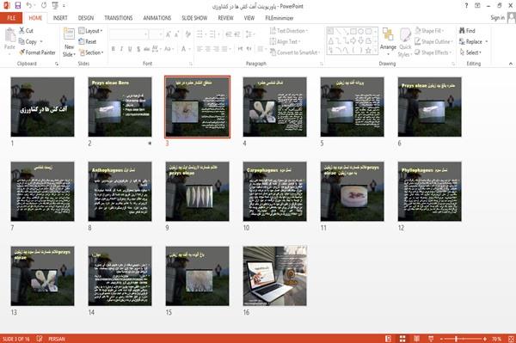
Task: Toggle Bold formatting
Action: [x=114, y=49]
